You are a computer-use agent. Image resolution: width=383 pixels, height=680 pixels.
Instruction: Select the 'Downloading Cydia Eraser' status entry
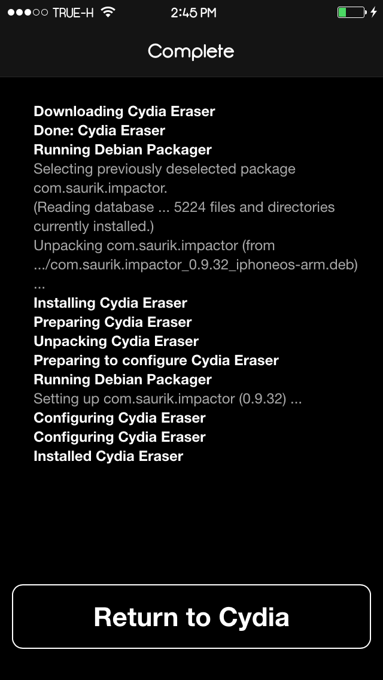(125, 111)
